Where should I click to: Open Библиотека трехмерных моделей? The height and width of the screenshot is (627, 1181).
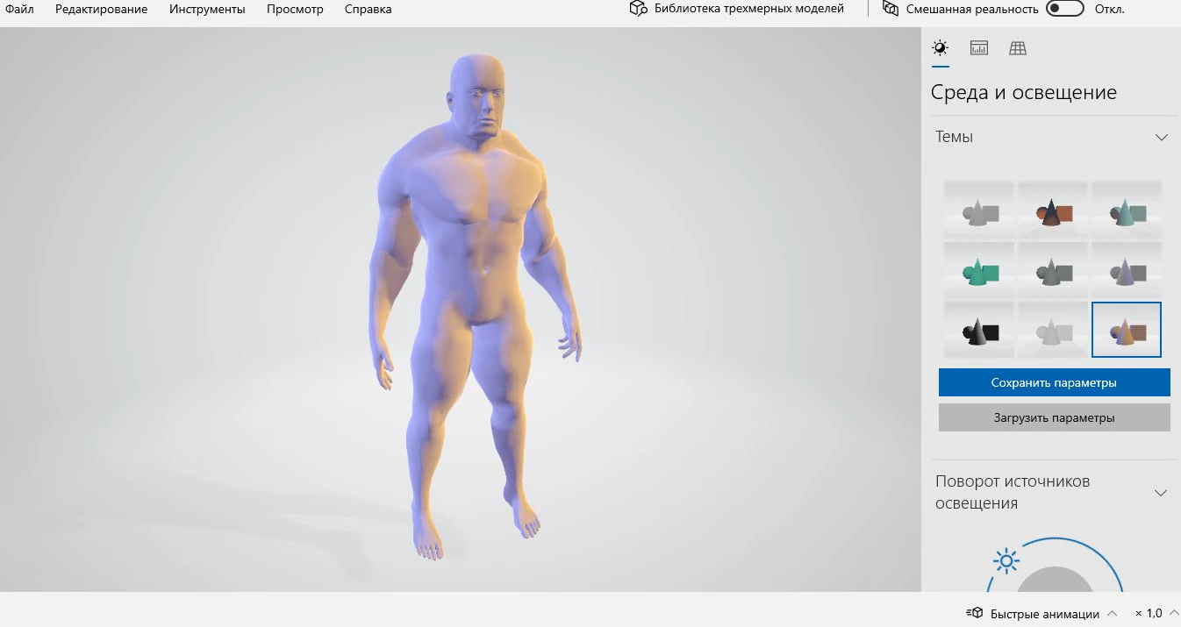(737, 9)
